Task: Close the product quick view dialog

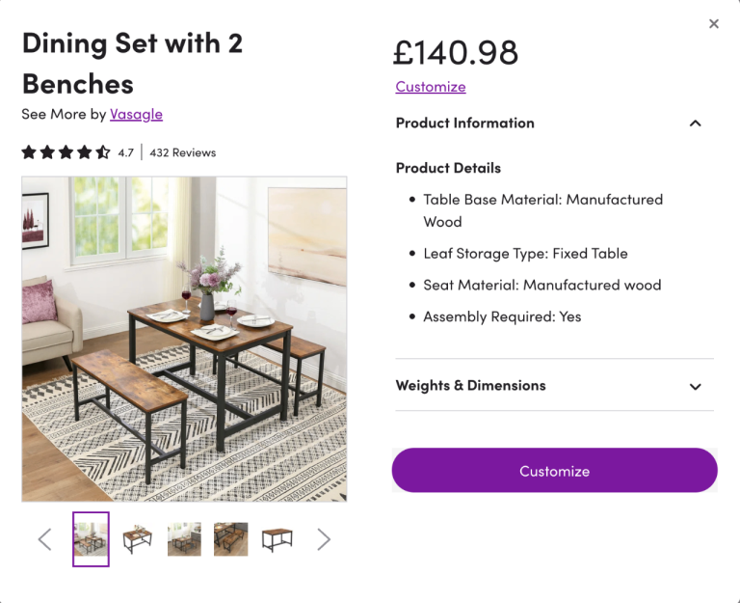Action: [x=714, y=24]
